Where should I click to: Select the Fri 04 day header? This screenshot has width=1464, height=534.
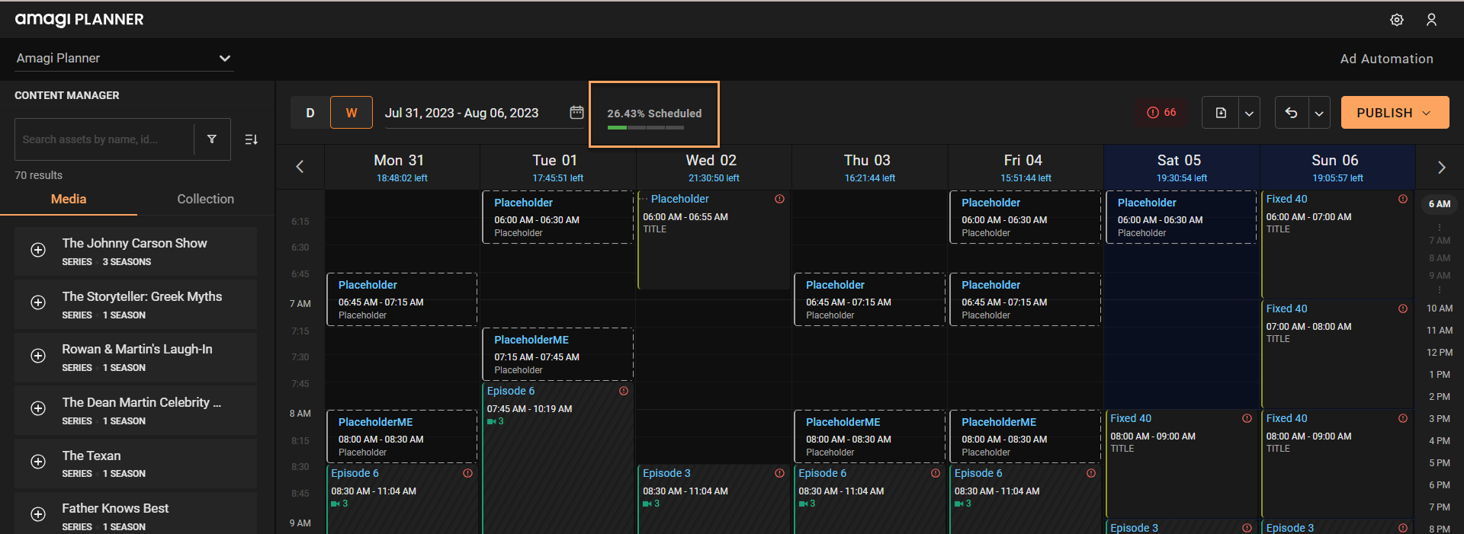[1026, 168]
